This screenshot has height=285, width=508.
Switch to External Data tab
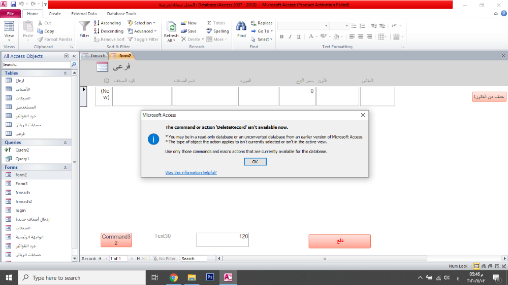84,14
